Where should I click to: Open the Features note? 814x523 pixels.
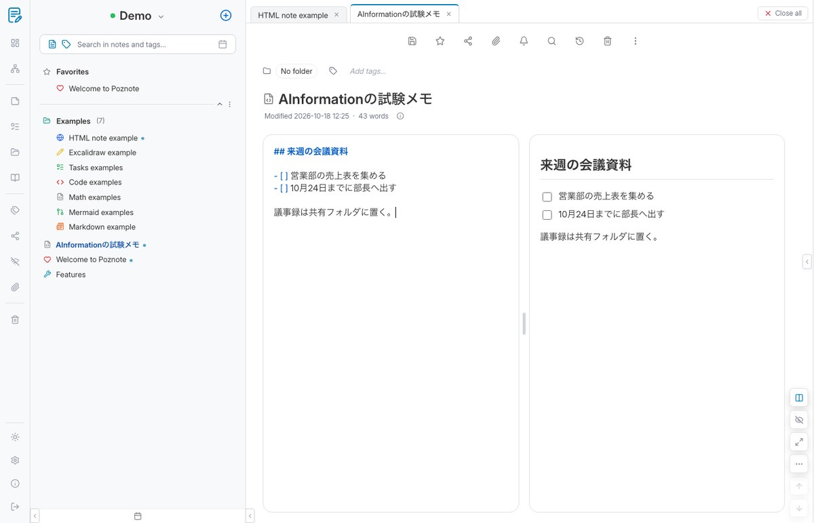[71, 275]
